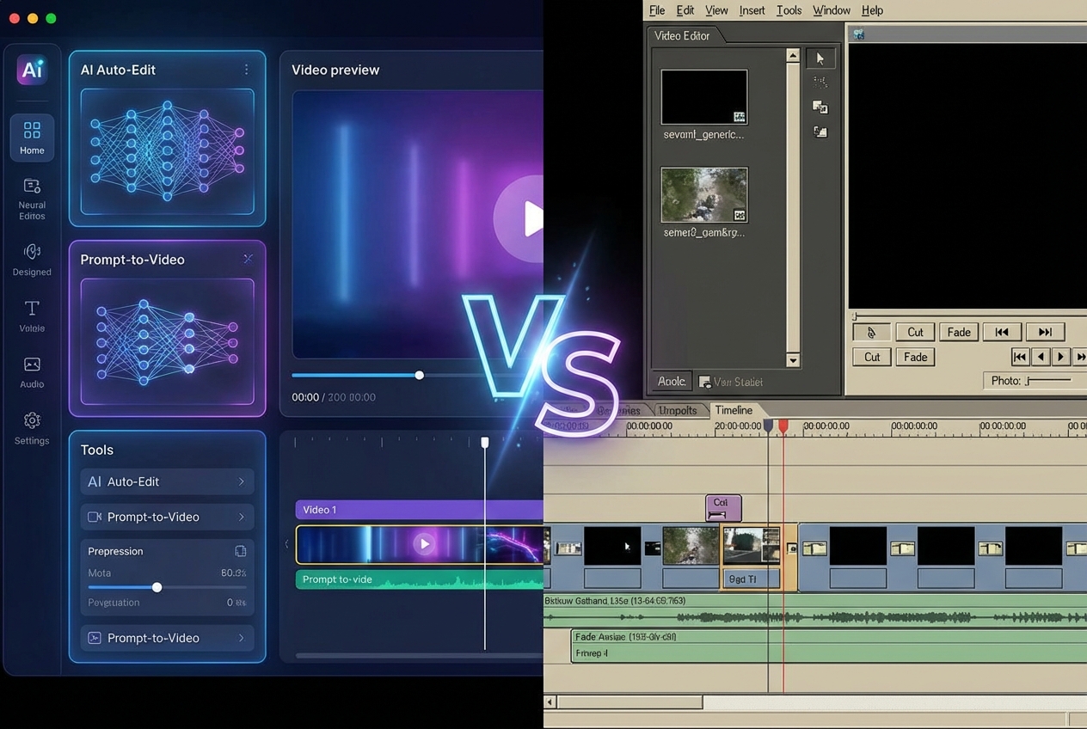1087x729 pixels.
Task: Open the Audio section in the sidebar
Action: (x=32, y=373)
